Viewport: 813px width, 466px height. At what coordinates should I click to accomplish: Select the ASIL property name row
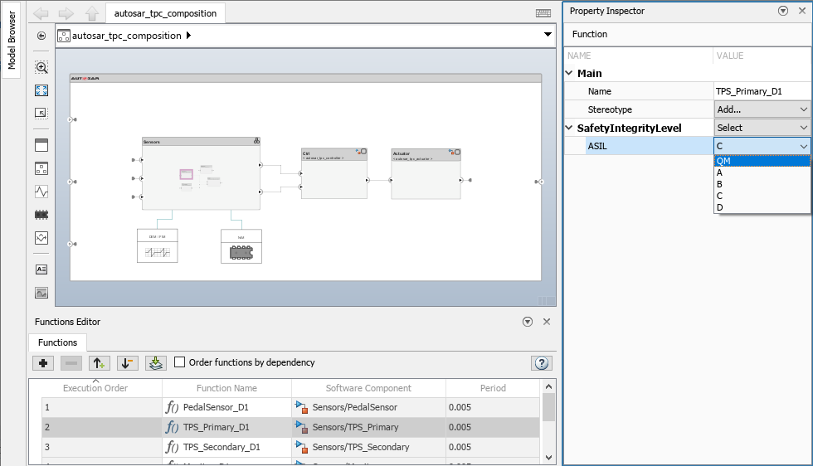pos(640,146)
